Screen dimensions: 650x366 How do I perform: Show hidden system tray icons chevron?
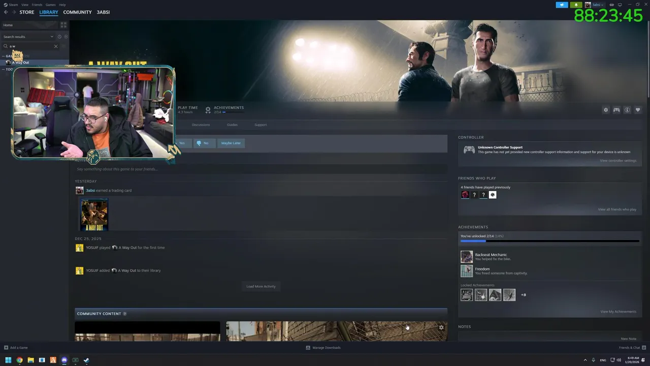[x=585, y=360]
